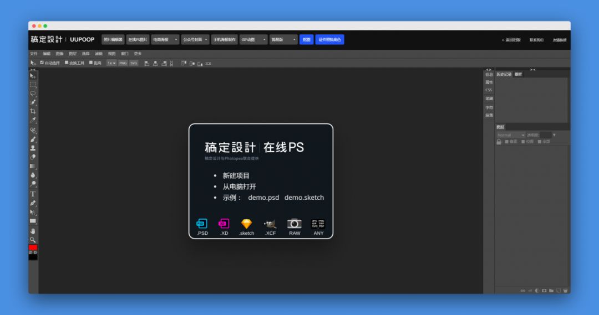Open the 选择 menu
This screenshot has height=315, width=599.
[85, 54]
